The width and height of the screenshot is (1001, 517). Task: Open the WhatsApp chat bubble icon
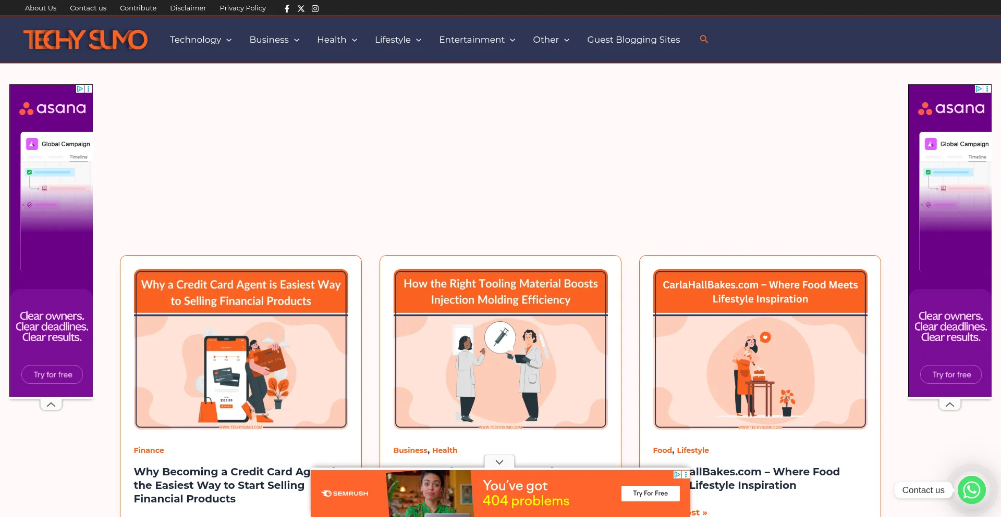[971, 490]
